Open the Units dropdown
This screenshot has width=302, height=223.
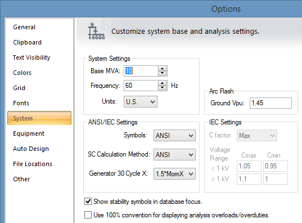pos(141,102)
